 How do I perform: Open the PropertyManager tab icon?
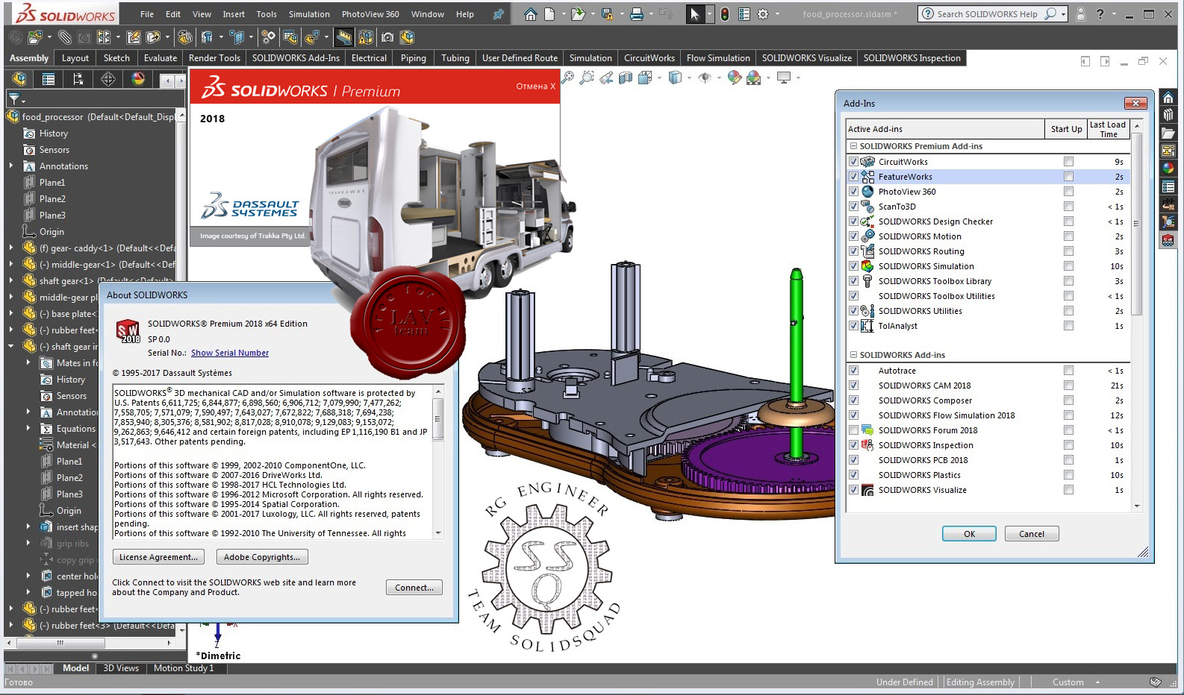(x=49, y=79)
